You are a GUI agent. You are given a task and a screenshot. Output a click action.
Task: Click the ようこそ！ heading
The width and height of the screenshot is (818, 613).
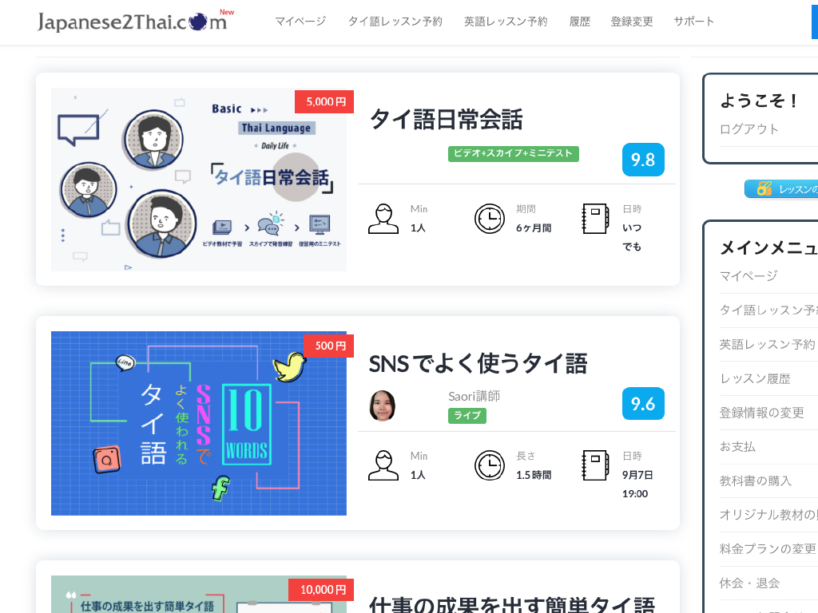(x=759, y=100)
